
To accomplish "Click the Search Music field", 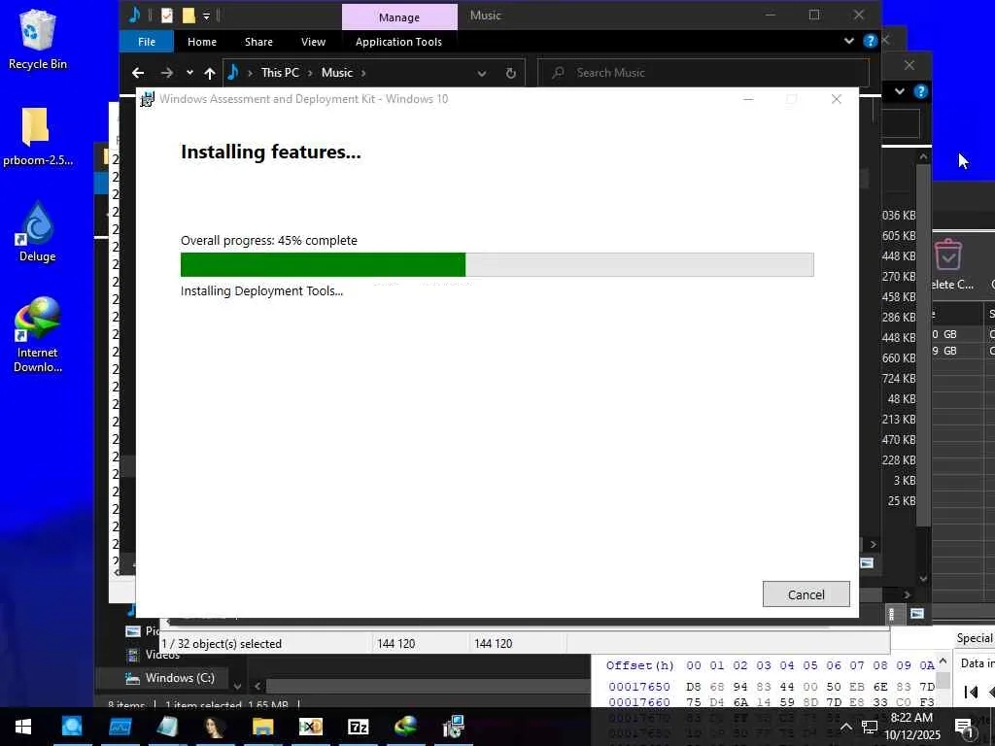I will click(703, 73).
